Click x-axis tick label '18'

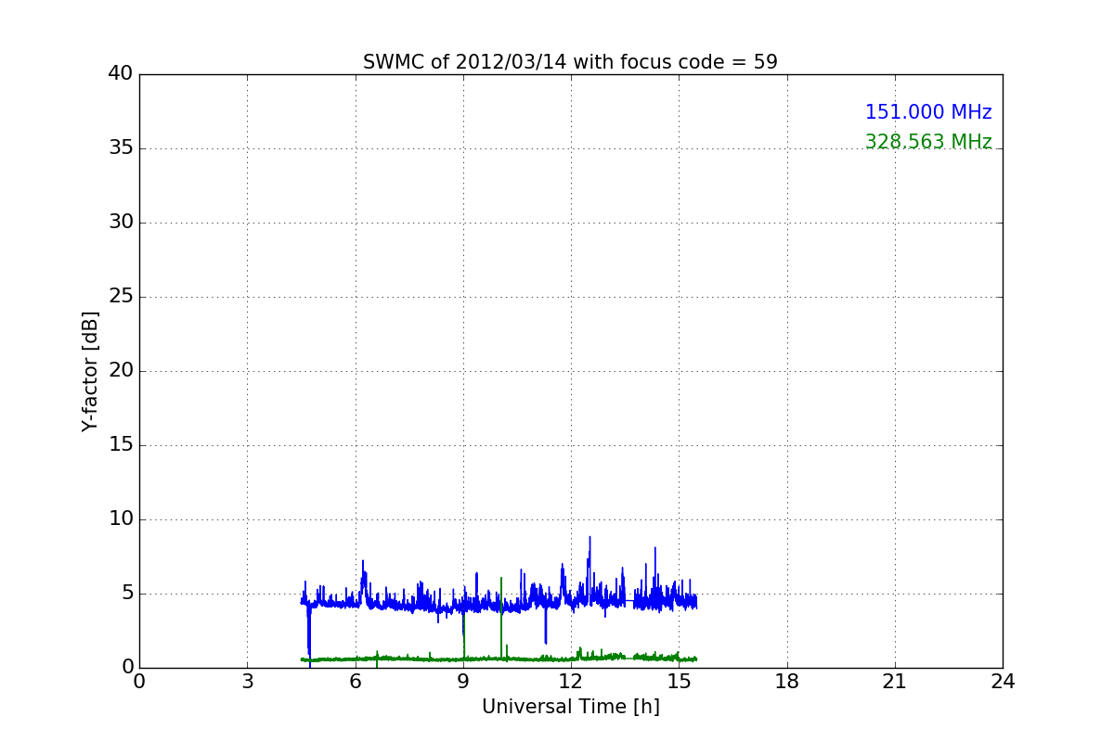pos(786,682)
